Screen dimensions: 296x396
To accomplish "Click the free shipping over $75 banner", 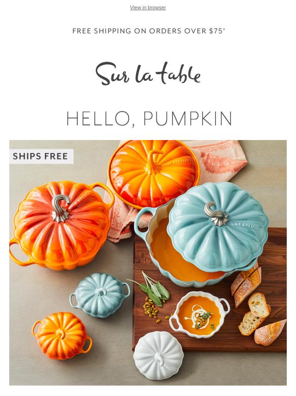I will pyautogui.click(x=148, y=31).
